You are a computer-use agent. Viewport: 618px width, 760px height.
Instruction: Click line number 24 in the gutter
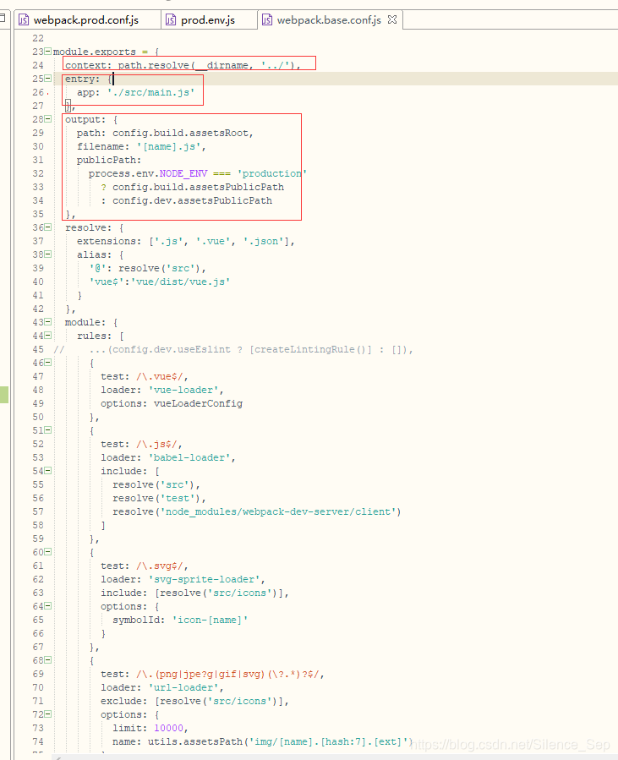[x=38, y=65]
